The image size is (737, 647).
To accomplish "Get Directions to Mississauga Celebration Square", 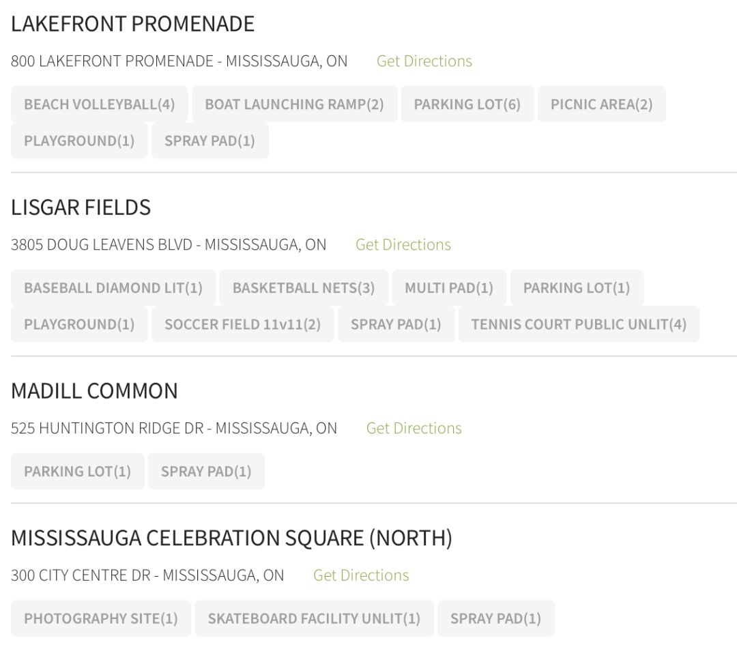I will [x=360, y=575].
